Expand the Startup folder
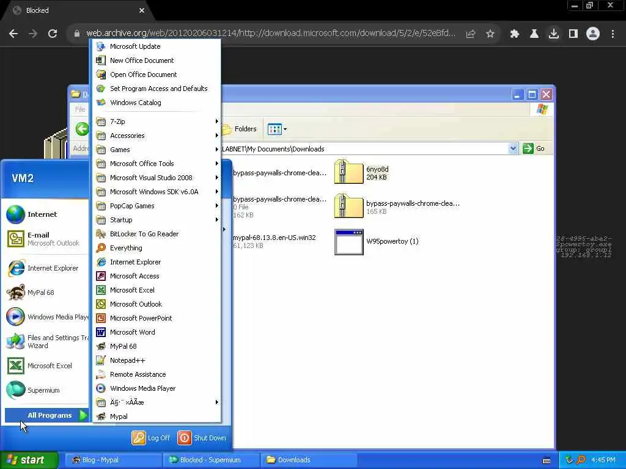 tap(156, 220)
